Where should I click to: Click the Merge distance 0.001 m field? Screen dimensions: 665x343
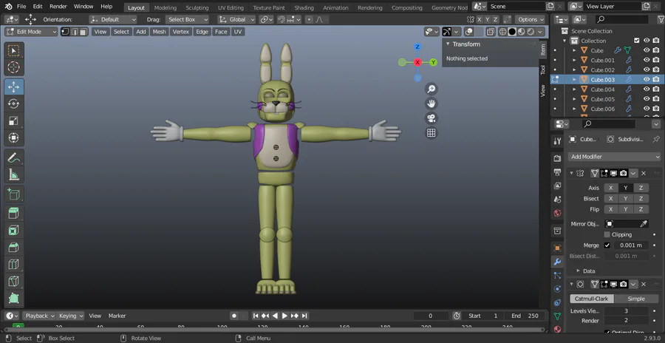[631, 245]
